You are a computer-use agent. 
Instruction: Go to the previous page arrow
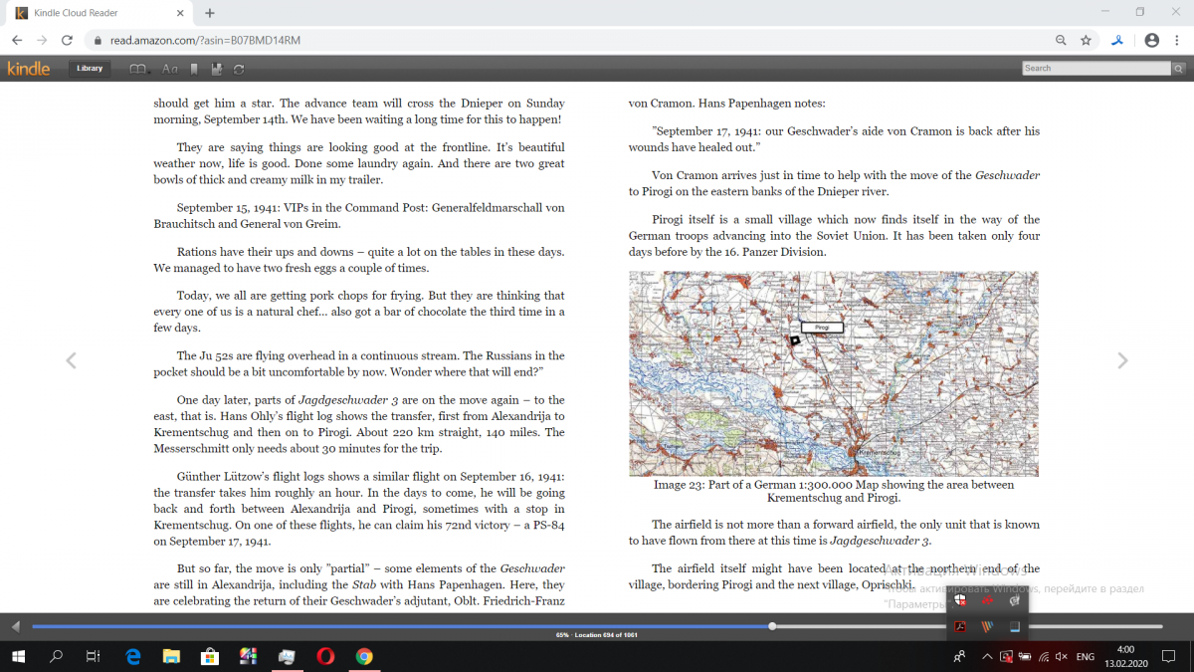click(x=71, y=360)
